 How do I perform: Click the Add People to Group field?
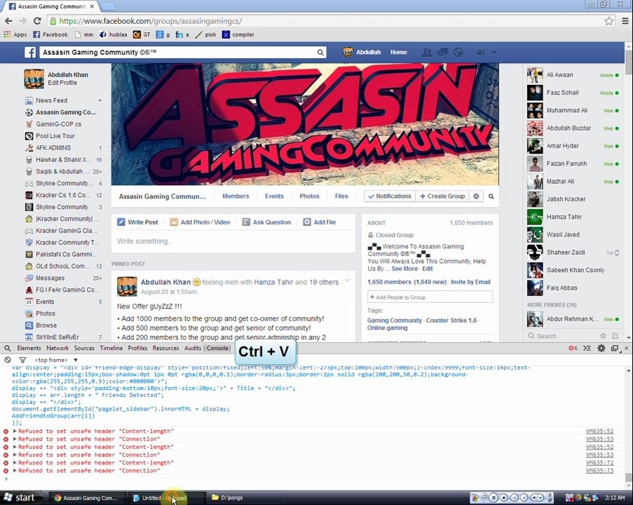coord(430,297)
